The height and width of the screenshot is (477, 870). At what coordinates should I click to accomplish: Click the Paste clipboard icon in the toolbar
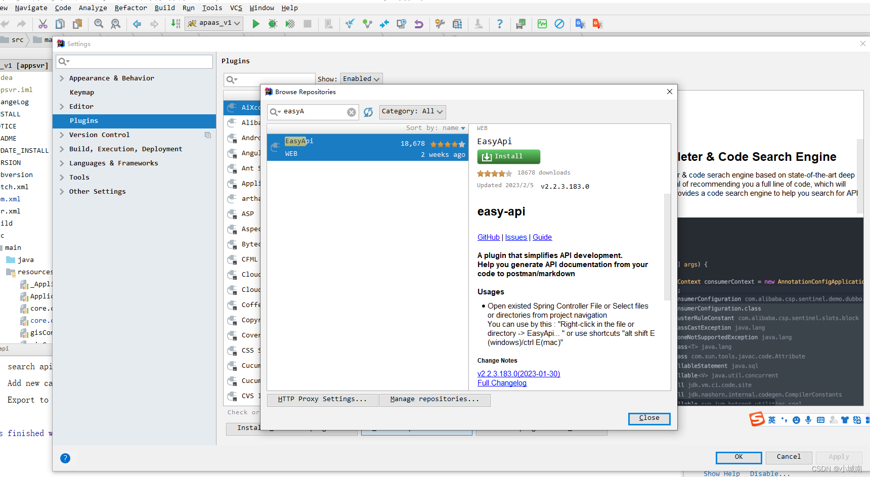[x=77, y=24]
